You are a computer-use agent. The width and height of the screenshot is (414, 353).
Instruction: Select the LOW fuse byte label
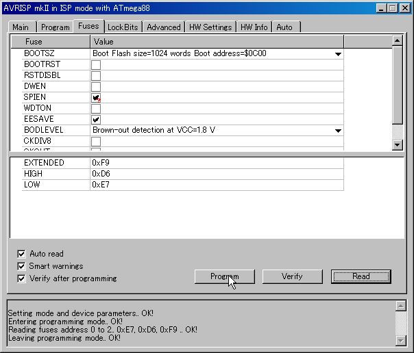[x=32, y=185]
